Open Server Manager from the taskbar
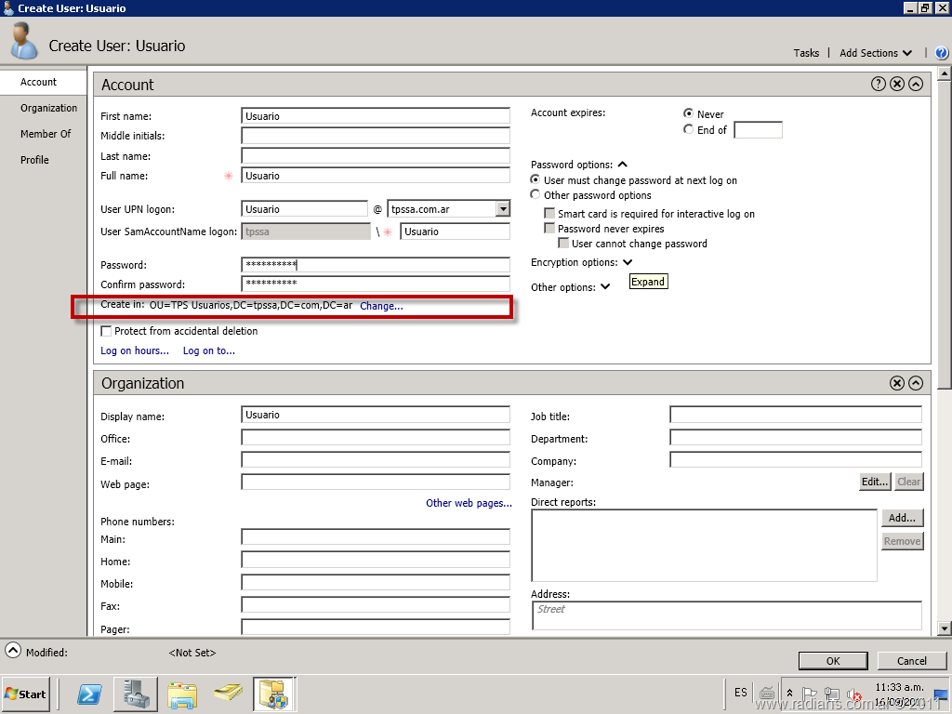 (136, 694)
